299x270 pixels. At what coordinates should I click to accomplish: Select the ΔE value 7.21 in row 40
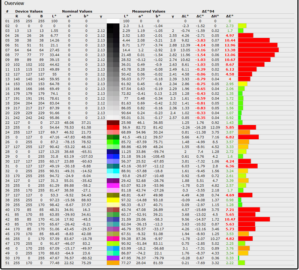pyautogui.click(x=230, y=209)
